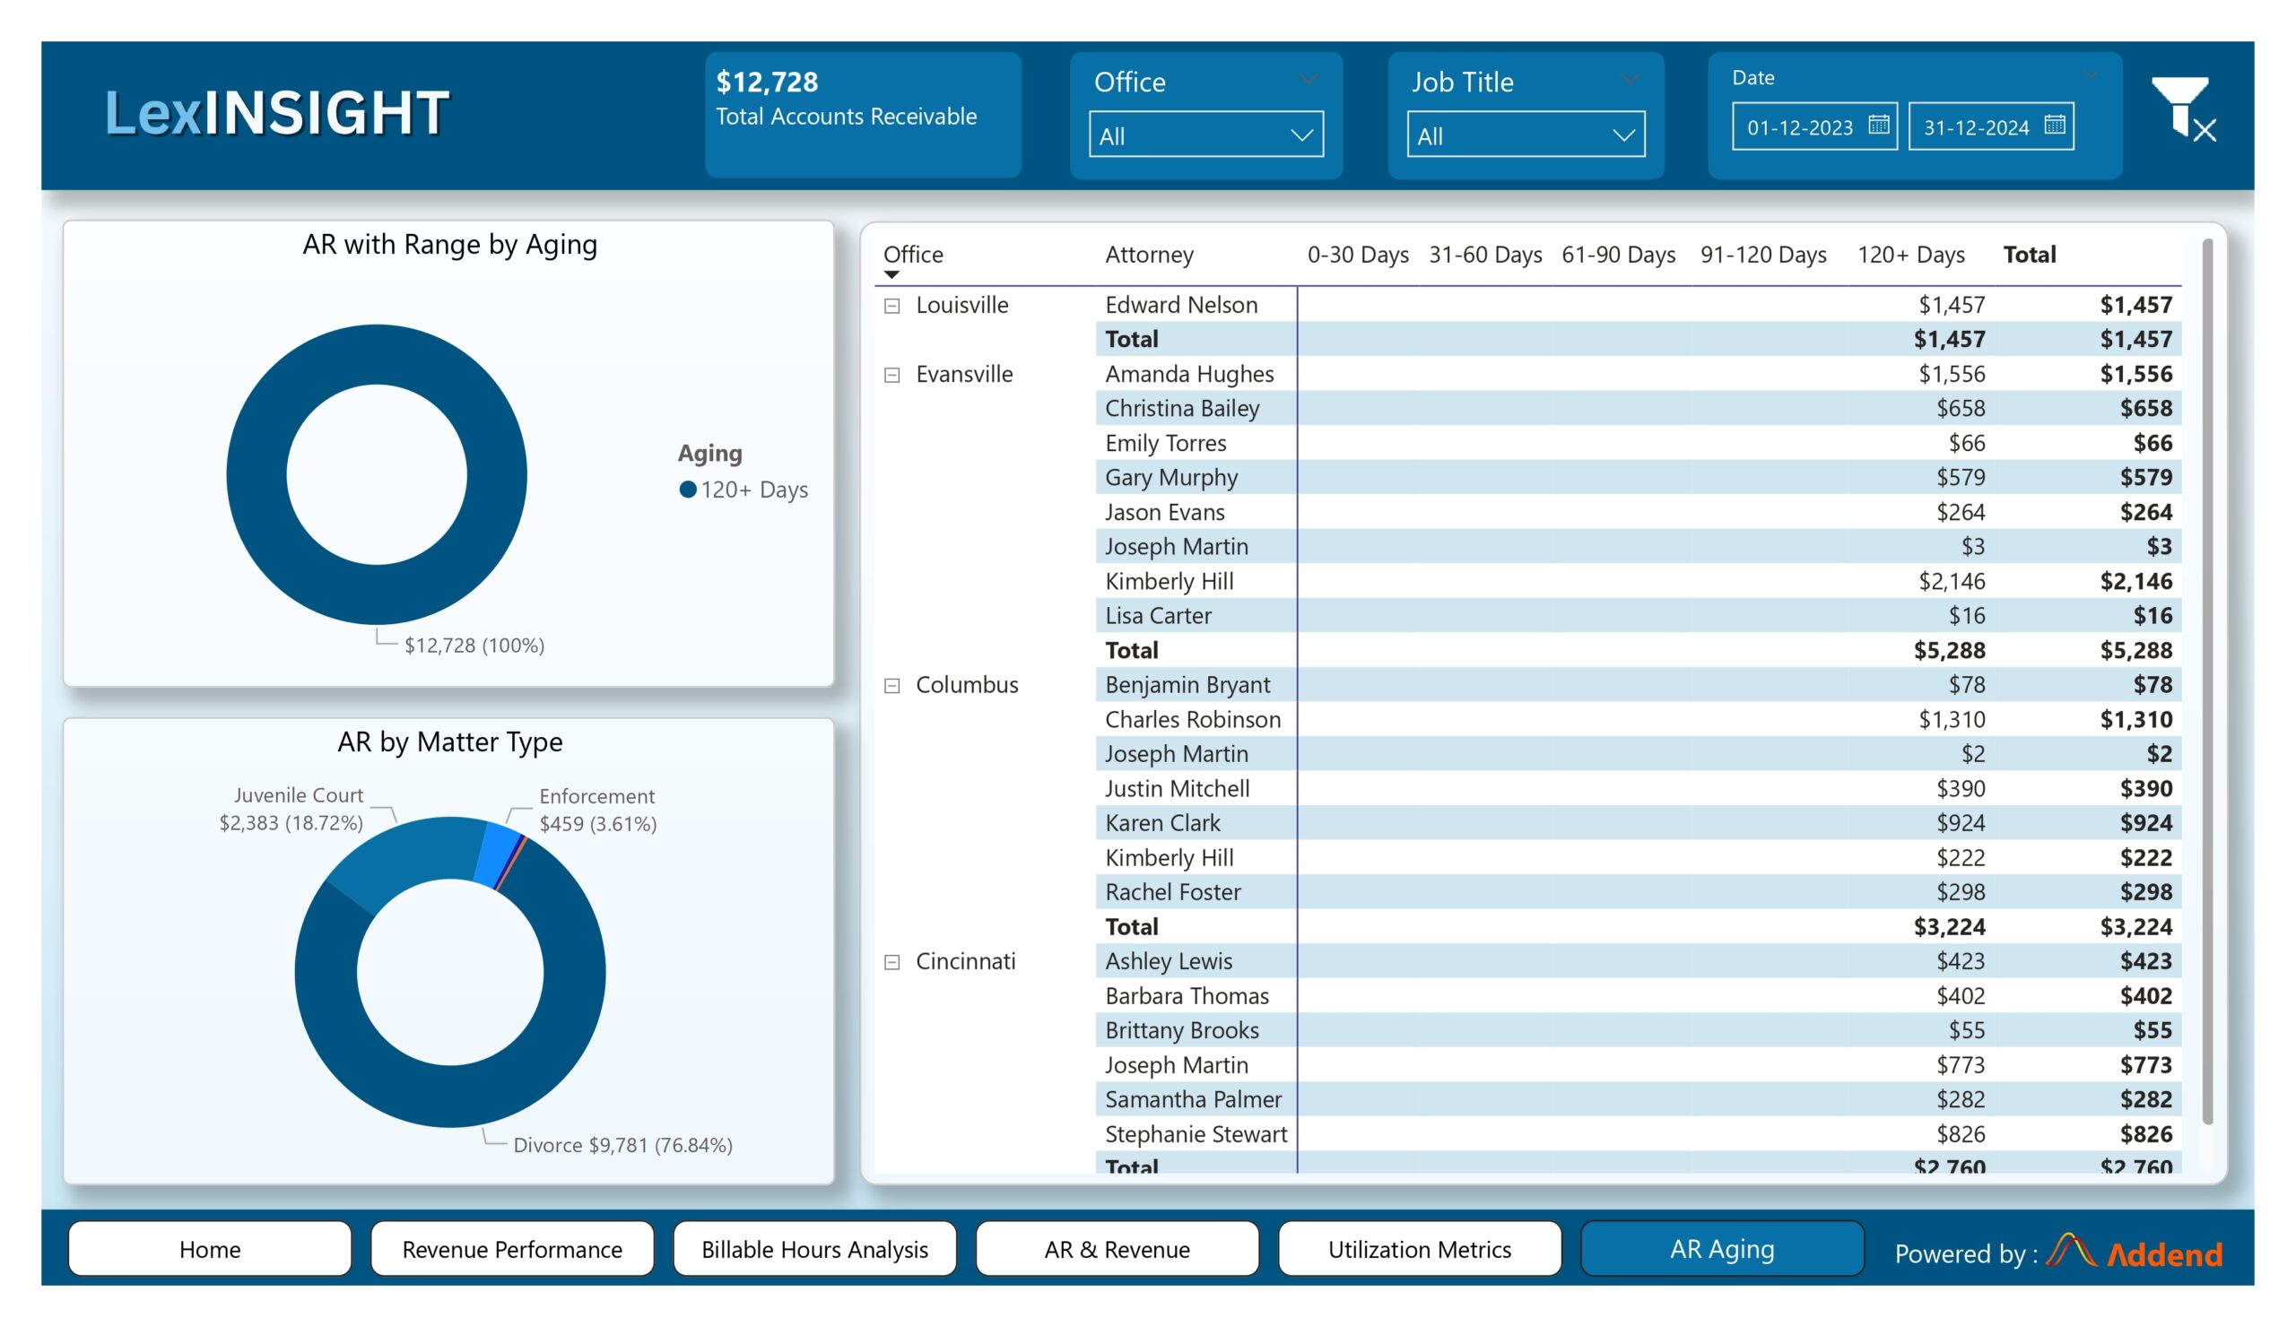
Task: Expand the Office slicer header chevron
Action: pos(1309,79)
